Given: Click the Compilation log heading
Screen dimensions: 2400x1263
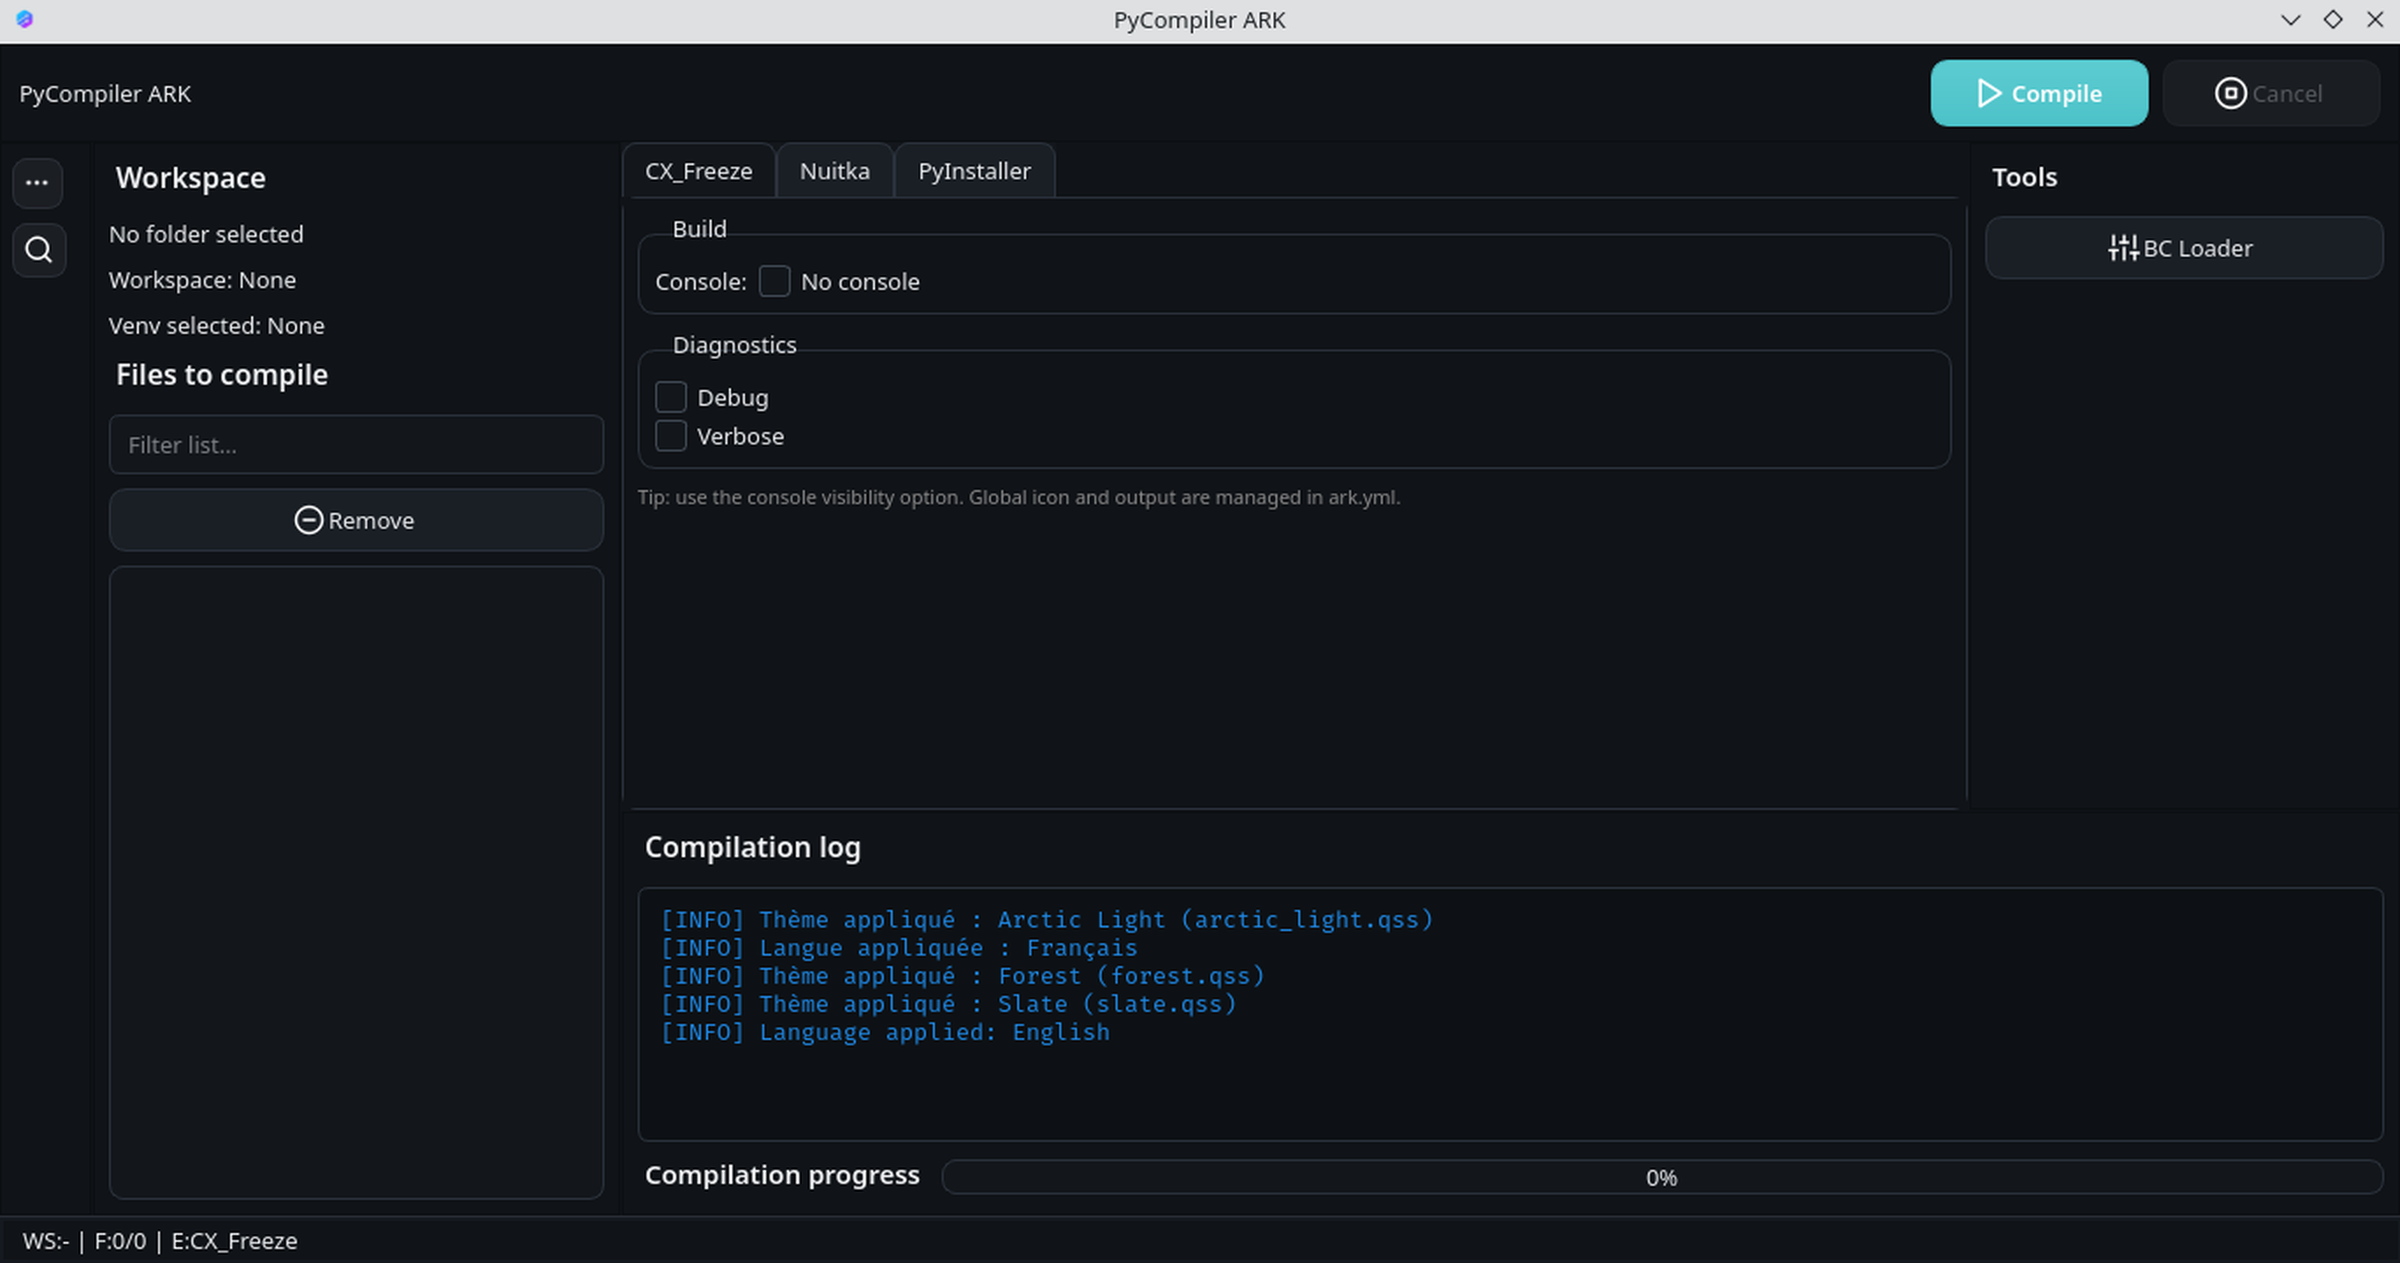Looking at the screenshot, I should click(x=753, y=847).
